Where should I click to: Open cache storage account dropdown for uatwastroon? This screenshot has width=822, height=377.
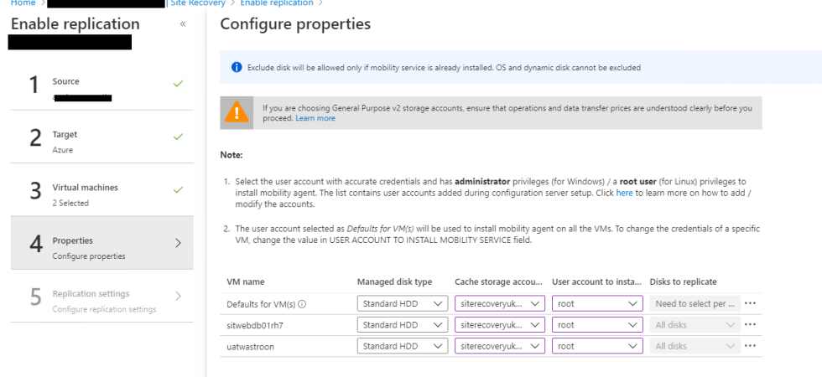pos(500,346)
